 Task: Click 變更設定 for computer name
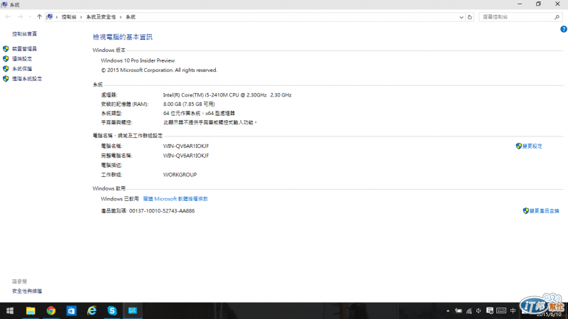532,146
